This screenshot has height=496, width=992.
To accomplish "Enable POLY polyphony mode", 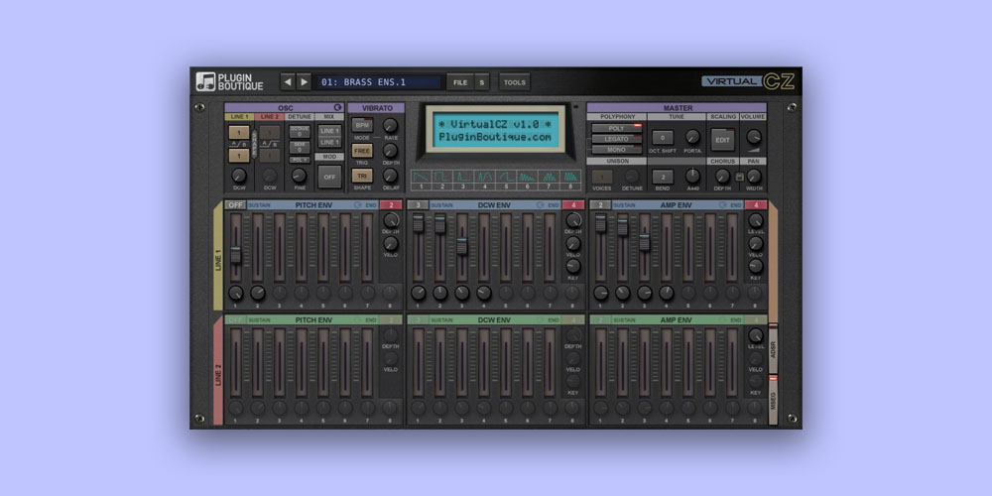I will 617,128.
